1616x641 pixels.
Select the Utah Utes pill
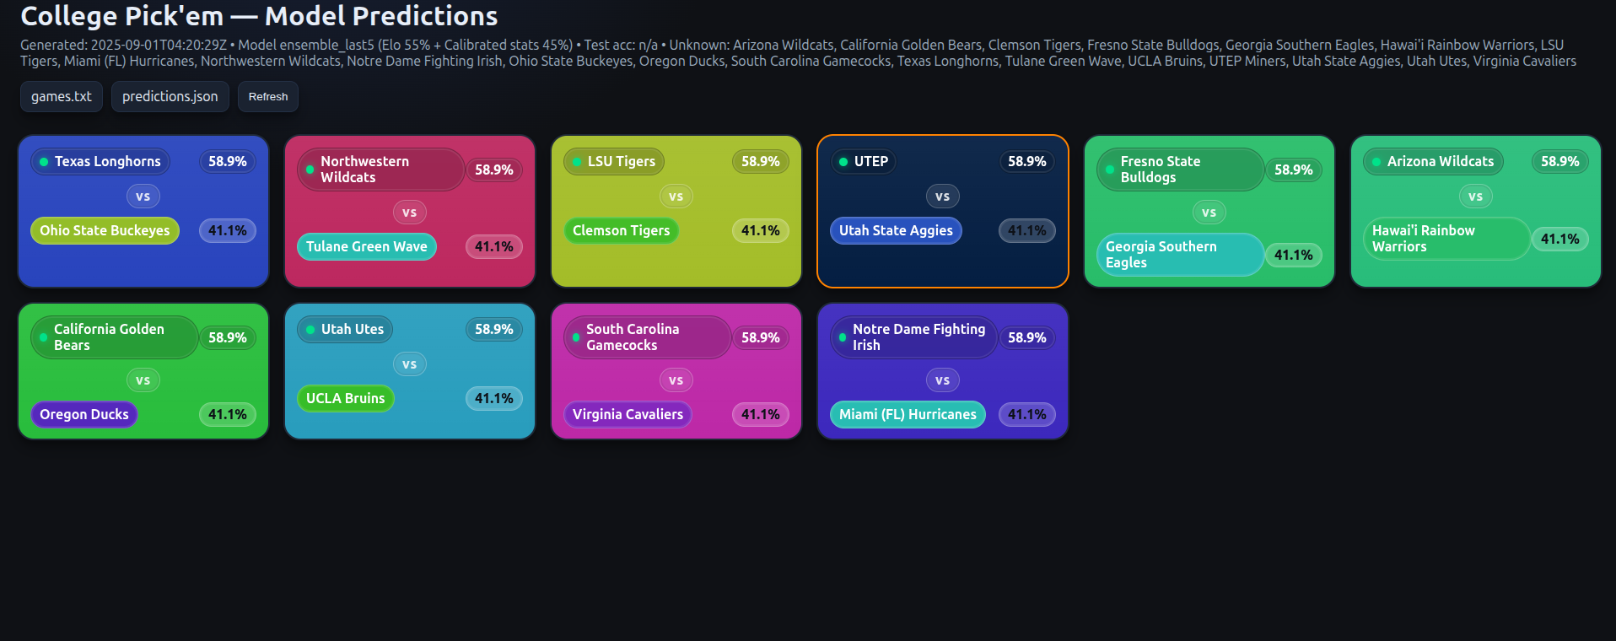tap(345, 329)
